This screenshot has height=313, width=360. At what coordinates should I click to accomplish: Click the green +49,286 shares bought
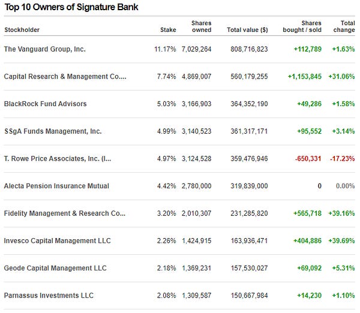pos(309,104)
